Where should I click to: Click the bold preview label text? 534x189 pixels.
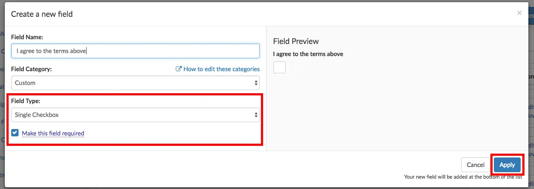tap(308, 54)
